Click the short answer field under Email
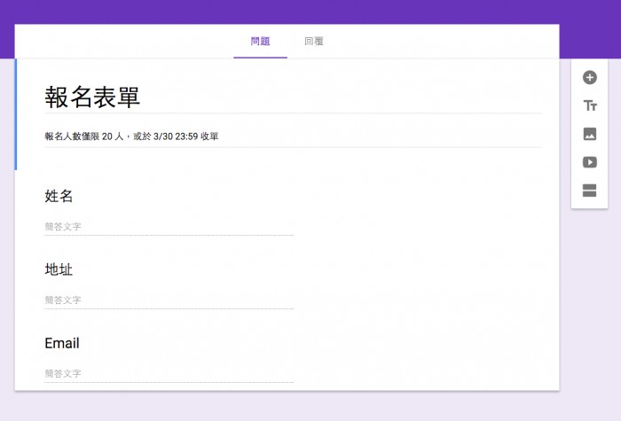Viewport: 621px width, 421px height. click(x=169, y=374)
